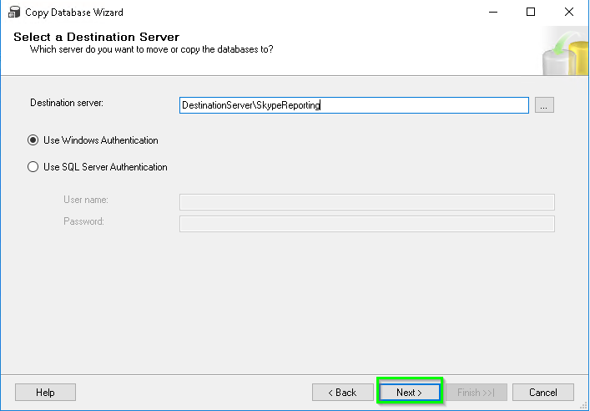Image resolution: width=590 pixels, height=411 pixels.
Task: Click the 'Destination server:' label
Action: (x=67, y=103)
